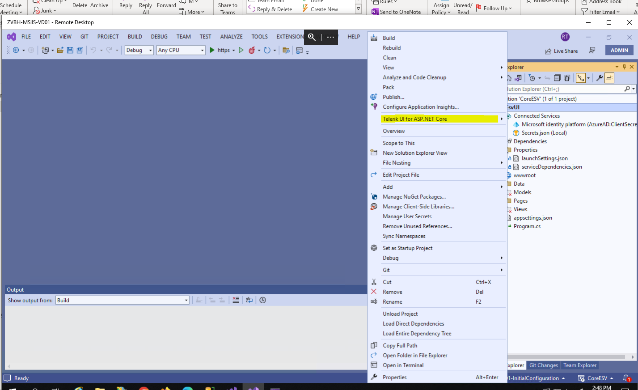This screenshot has height=390, width=638.
Task: Choose Manage NuGet Packages from context menu
Action: point(414,197)
